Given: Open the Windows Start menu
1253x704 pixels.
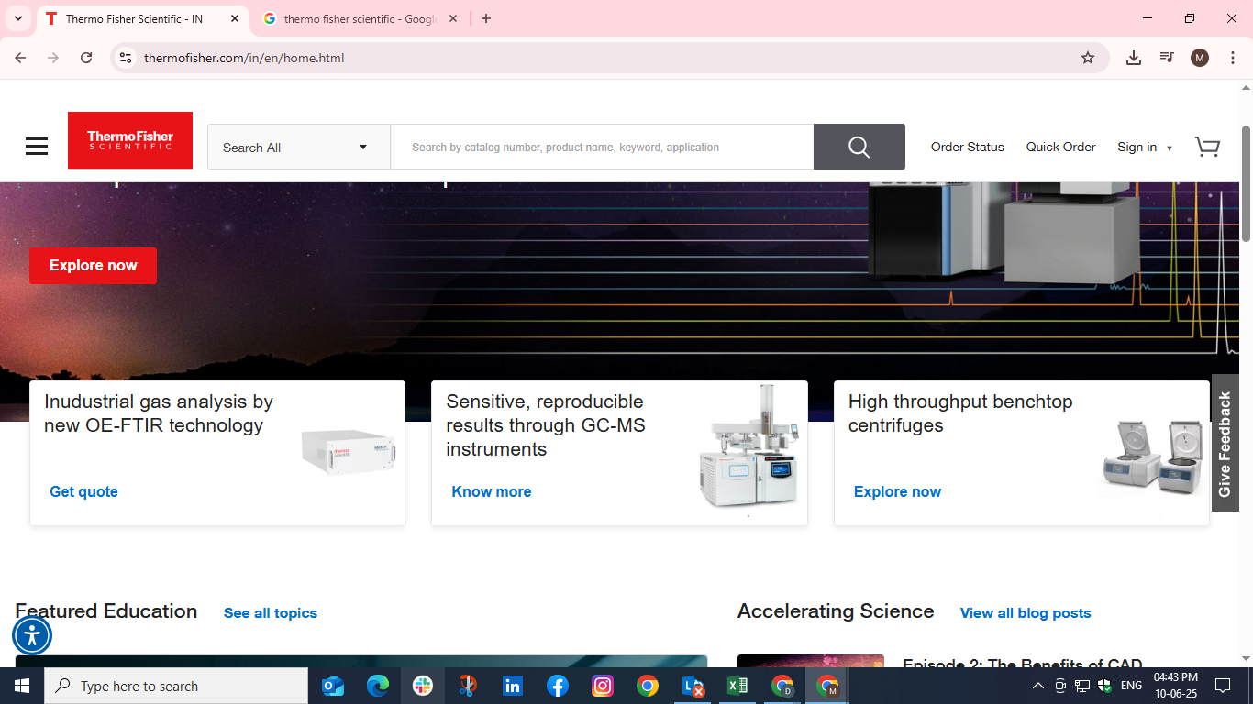Looking at the screenshot, I should 22,686.
